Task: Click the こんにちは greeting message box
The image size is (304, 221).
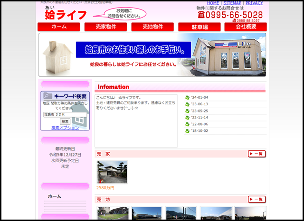Action: [136, 121]
